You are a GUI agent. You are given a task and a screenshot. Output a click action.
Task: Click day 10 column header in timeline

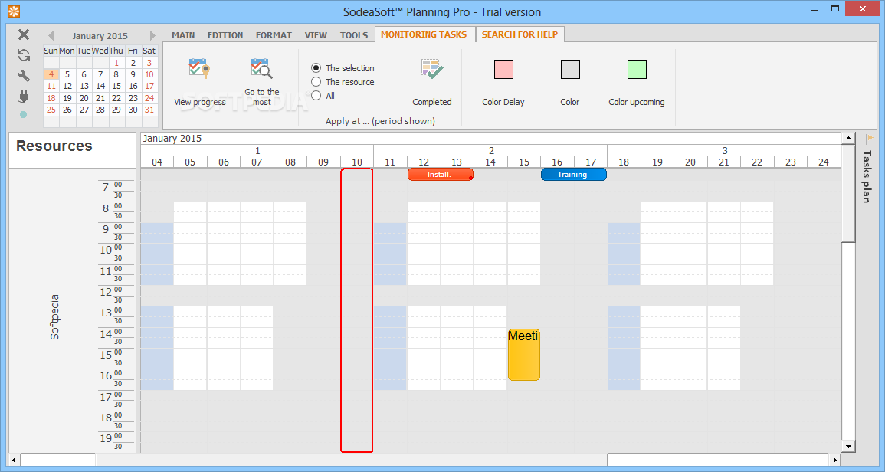(x=357, y=162)
